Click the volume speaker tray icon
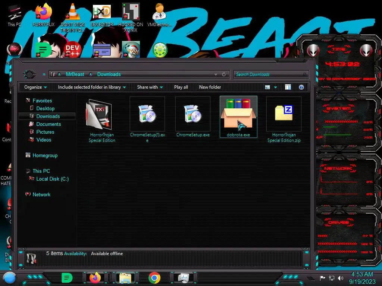Image resolution: width=382 pixels, height=286 pixels. (341, 278)
